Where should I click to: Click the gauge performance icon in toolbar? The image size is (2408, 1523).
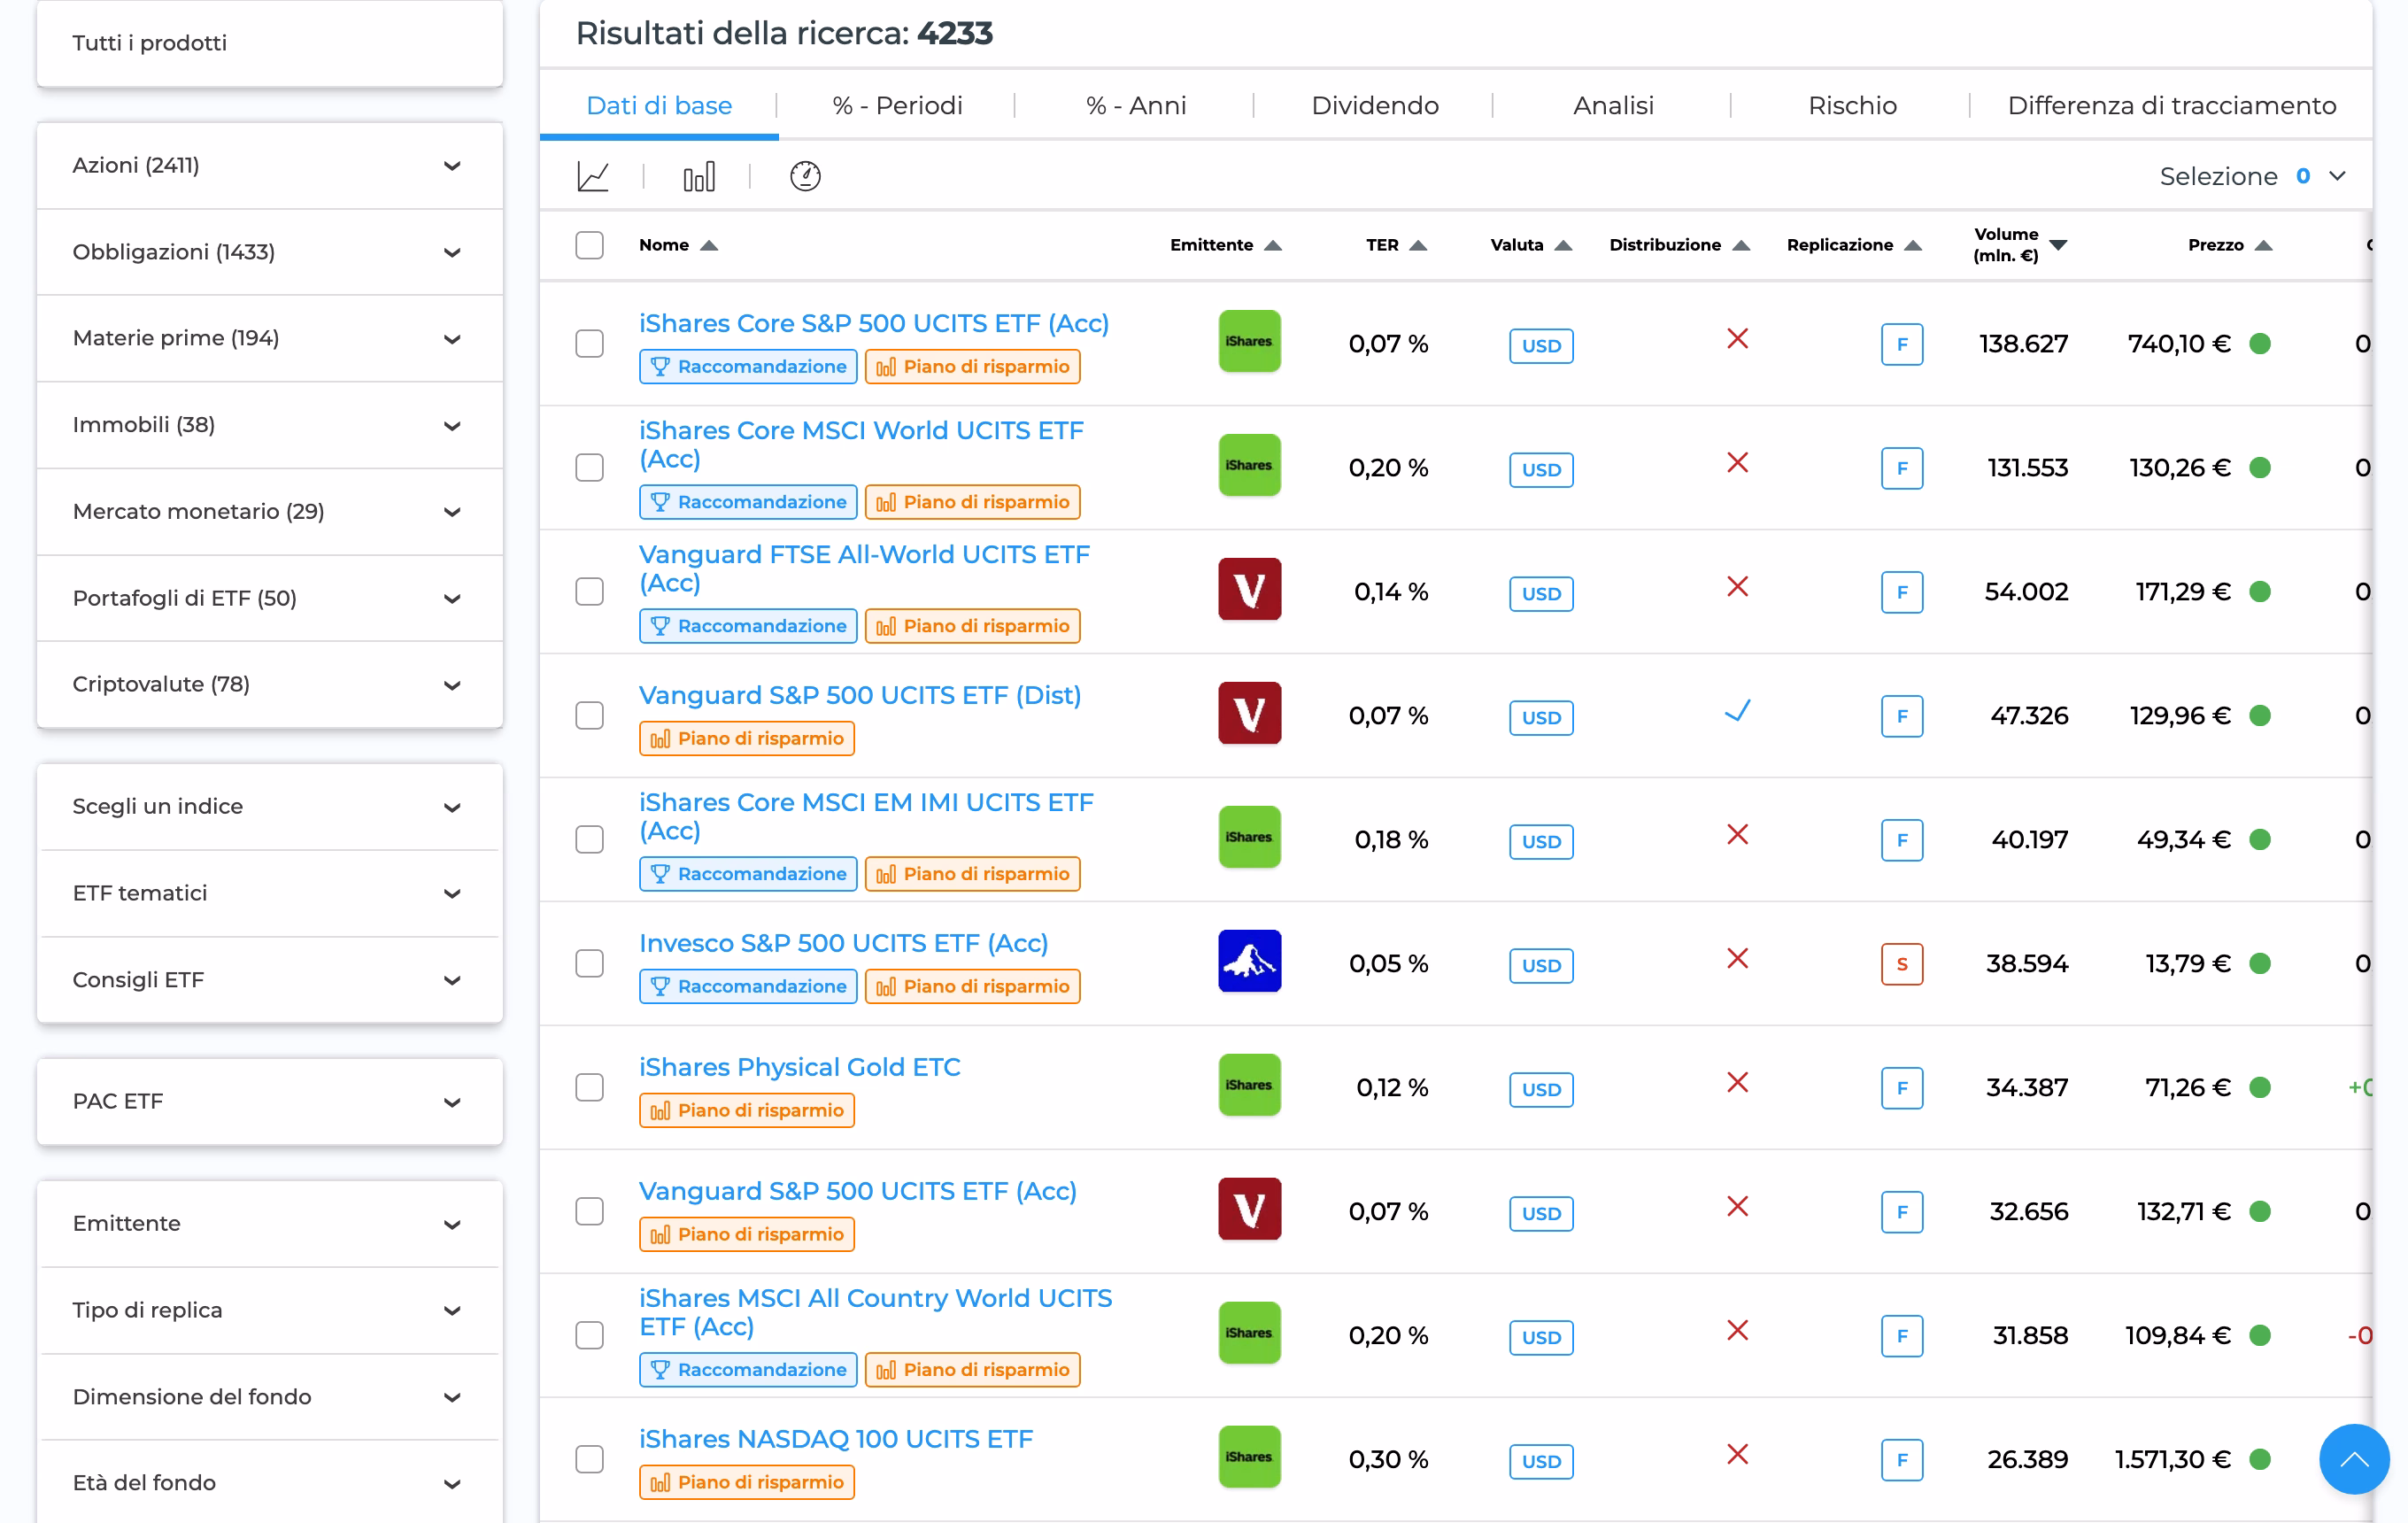click(805, 176)
